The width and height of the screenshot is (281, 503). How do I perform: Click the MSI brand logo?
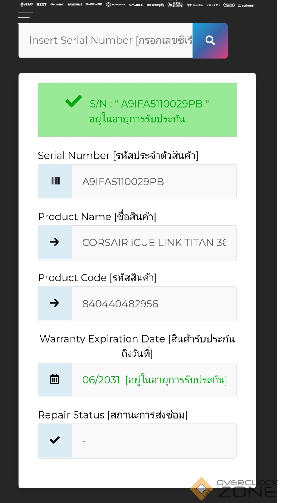pos(26,5)
